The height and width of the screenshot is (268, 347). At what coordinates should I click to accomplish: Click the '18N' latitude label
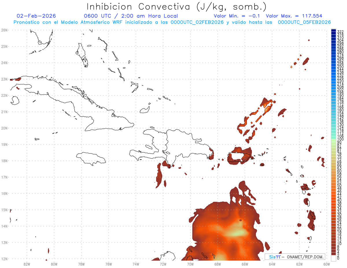[x=4, y=161]
